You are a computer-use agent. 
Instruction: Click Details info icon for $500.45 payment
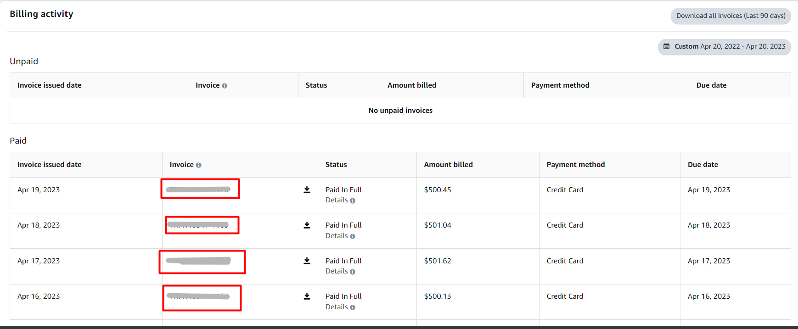[x=353, y=201]
